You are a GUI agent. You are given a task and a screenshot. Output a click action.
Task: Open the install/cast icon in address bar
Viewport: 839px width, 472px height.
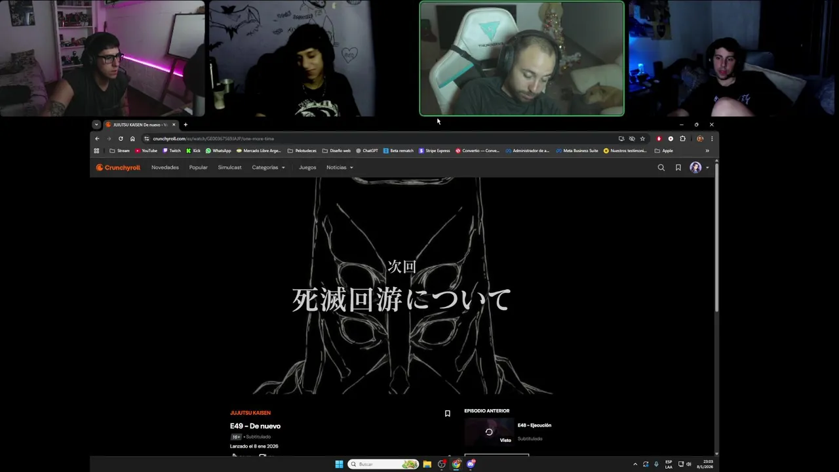tap(621, 138)
